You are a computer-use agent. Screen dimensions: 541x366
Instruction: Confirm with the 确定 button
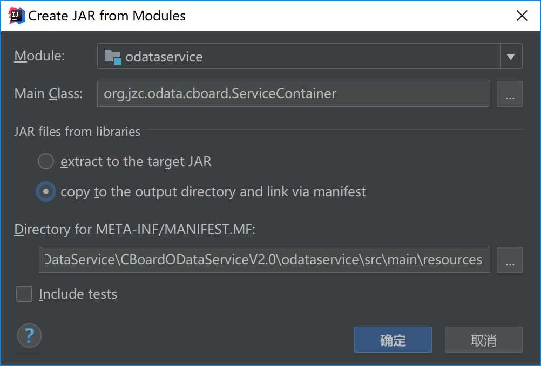393,340
